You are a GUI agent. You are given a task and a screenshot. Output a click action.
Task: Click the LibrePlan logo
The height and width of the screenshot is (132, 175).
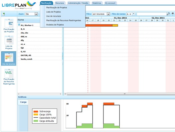tap(19, 5)
